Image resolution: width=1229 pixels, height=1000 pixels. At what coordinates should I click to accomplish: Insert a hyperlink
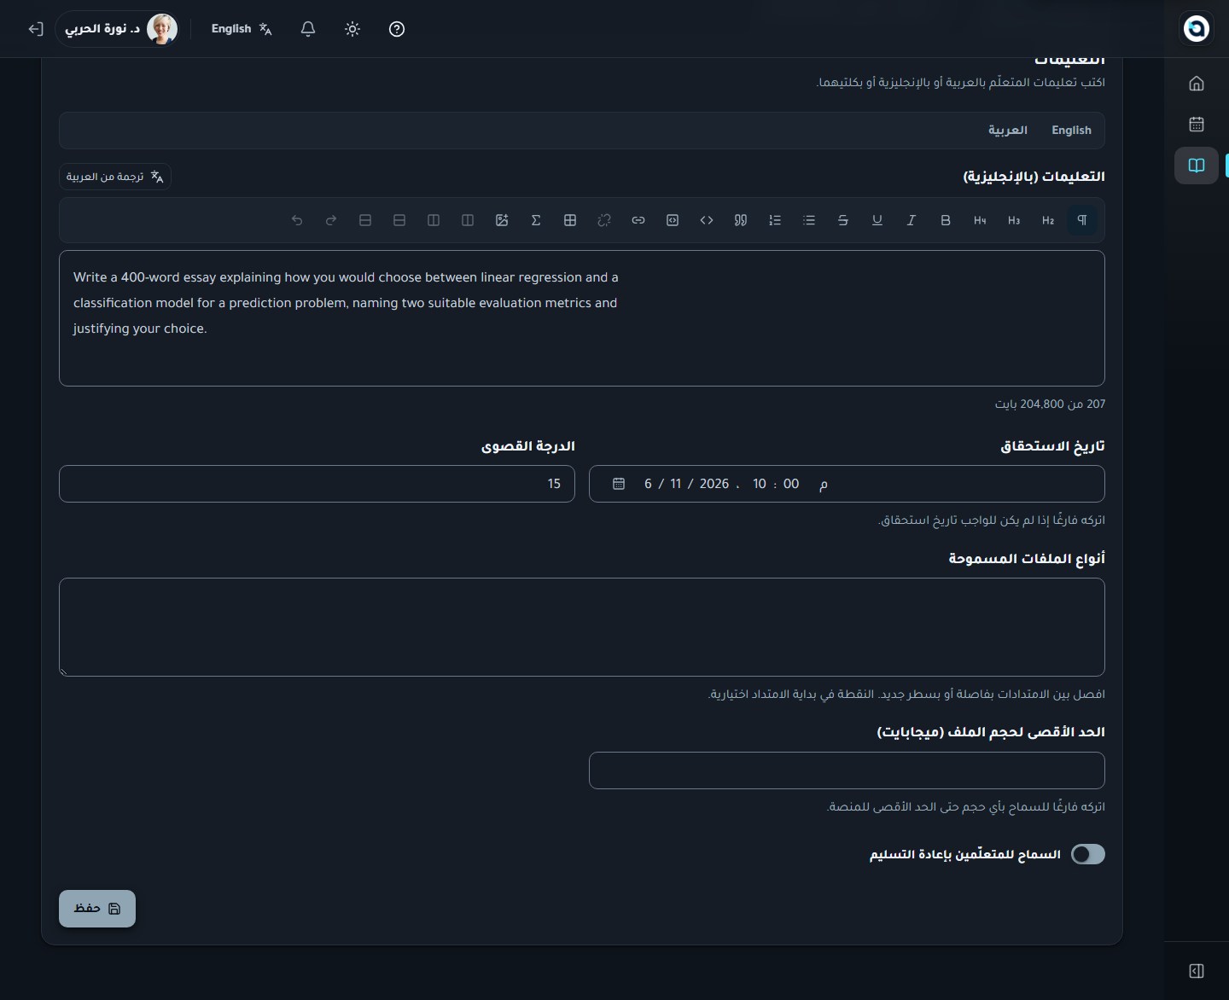[x=638, y=220]
